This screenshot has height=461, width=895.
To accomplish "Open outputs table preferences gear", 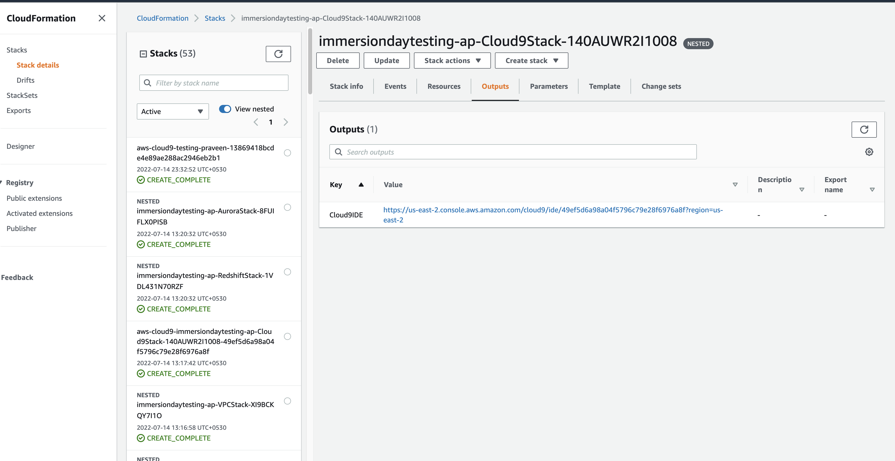I will pyautogui.click(x=869, y=152).
